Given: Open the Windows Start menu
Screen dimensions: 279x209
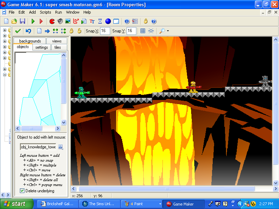Looking at the screenshot, I should [x=16, y=204].
